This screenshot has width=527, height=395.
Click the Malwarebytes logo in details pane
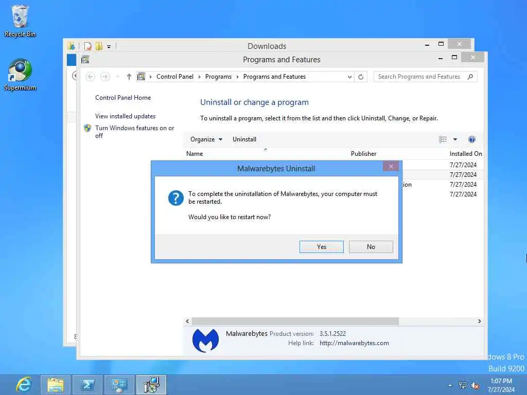pos(205,340)
